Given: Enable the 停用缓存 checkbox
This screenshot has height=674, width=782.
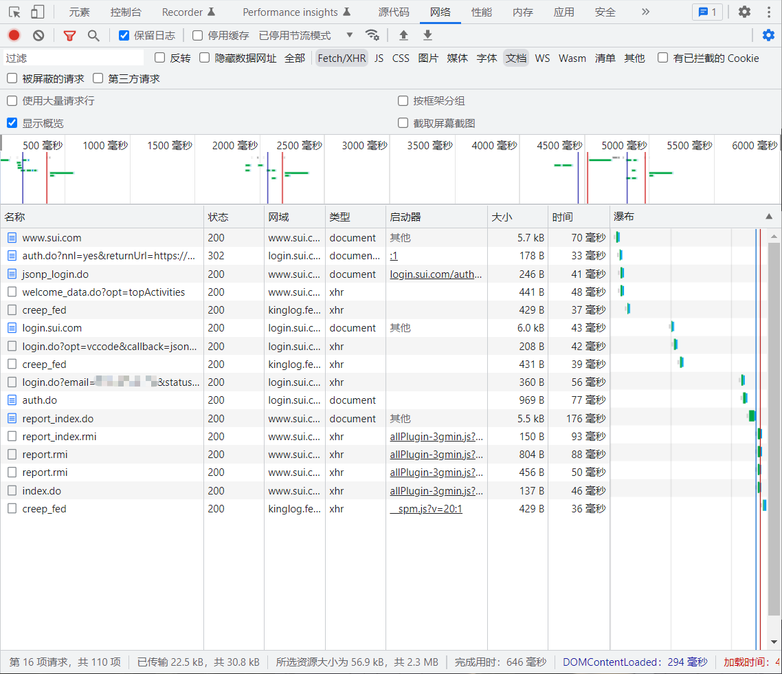Looking at the screenshot, I should (198, 35).
